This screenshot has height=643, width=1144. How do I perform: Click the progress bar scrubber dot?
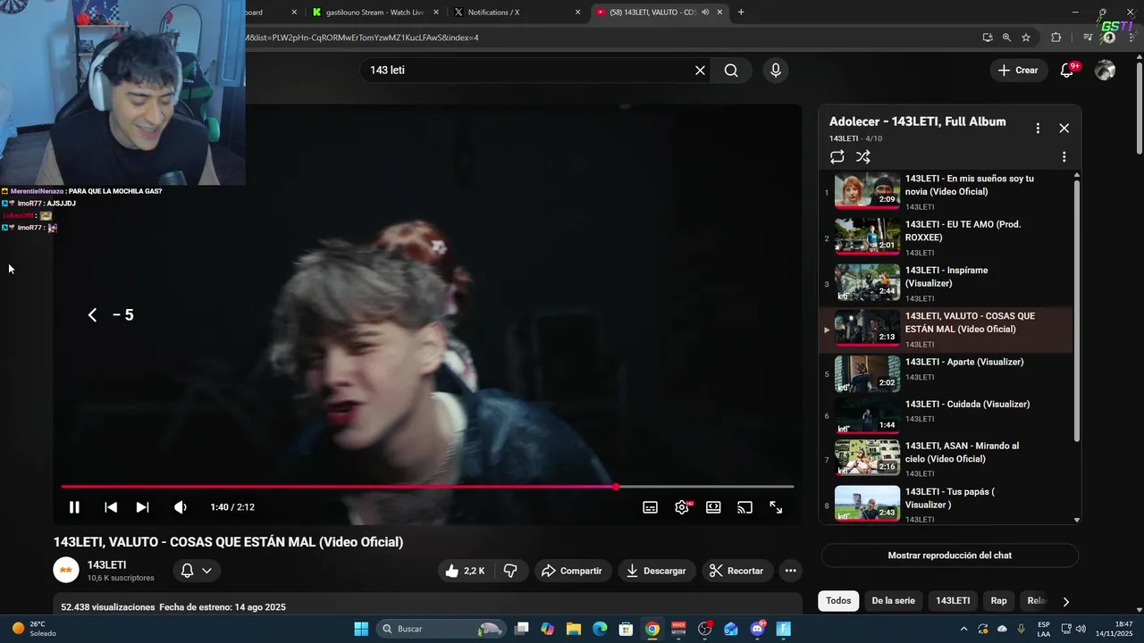(x=616, y=487)
